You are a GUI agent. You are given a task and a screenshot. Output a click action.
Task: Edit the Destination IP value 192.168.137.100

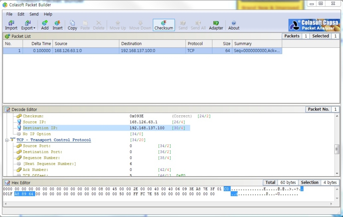147,128
